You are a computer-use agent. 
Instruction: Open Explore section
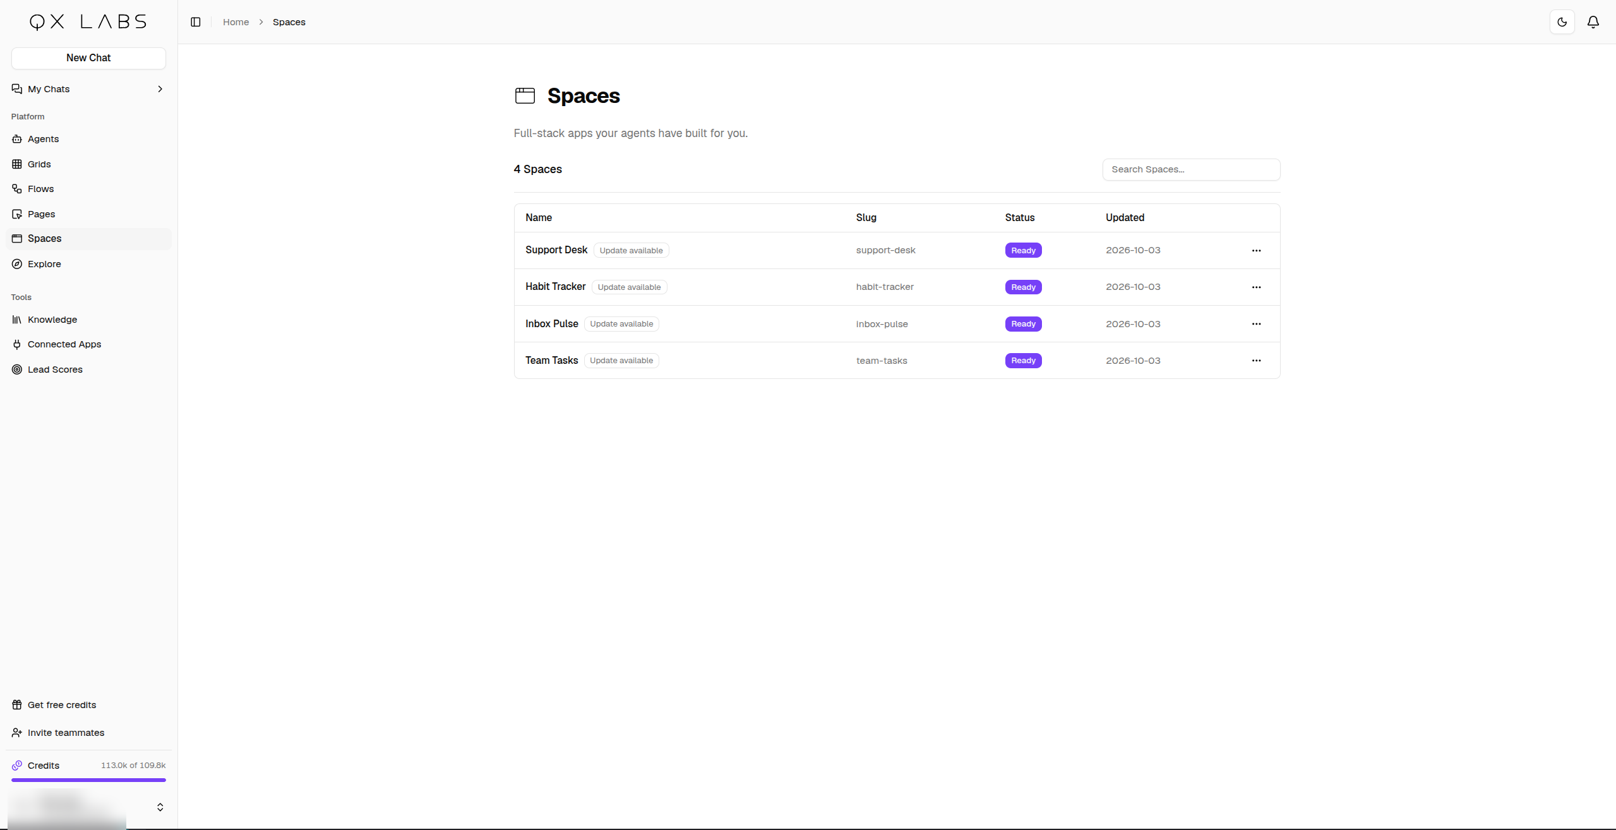point(88,264)
